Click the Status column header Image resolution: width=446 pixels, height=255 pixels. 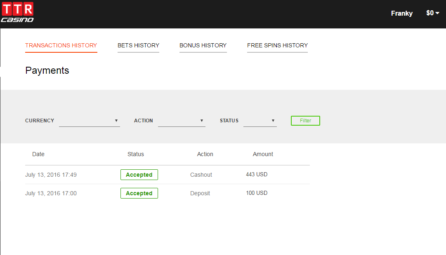click(135, 154)
